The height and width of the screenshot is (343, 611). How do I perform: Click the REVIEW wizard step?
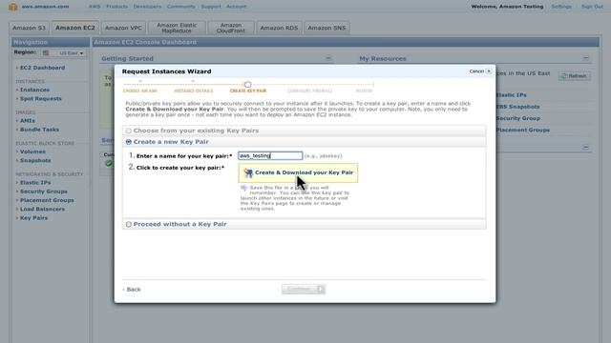(364, 91)
